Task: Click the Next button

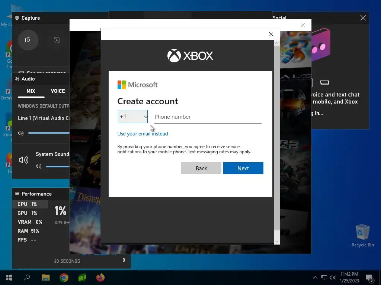Action: tap(243, 168)
